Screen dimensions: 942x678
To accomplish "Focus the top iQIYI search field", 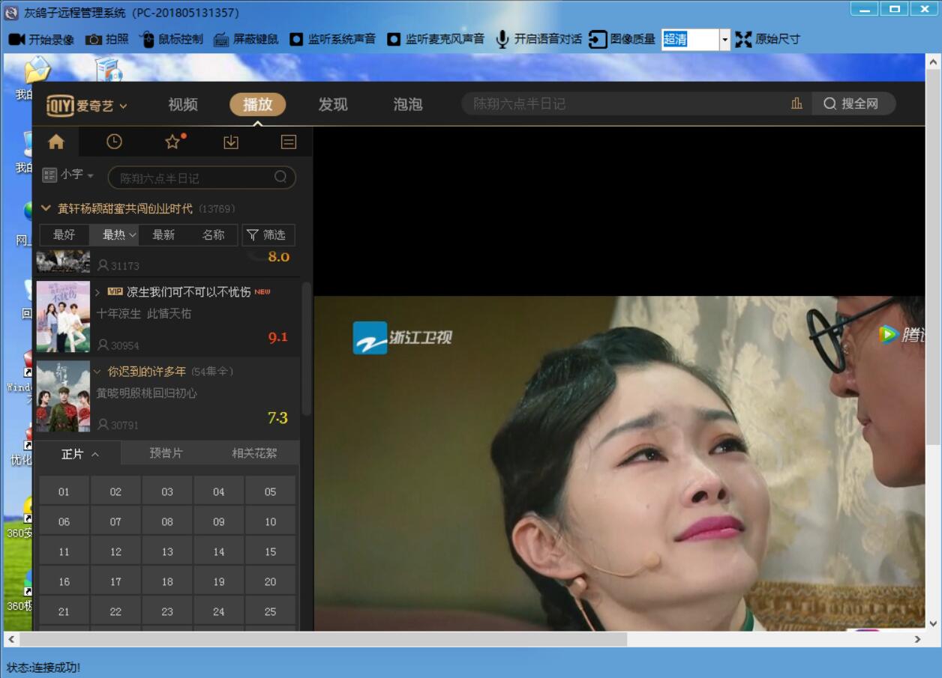I will pos(626,103).
